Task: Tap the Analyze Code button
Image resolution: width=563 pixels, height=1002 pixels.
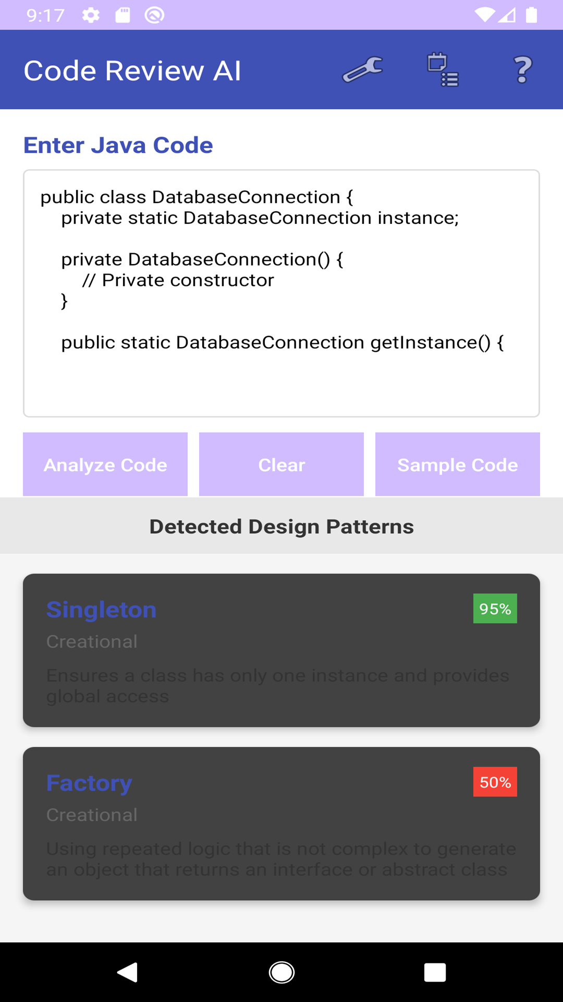Action: coord(105,464)
